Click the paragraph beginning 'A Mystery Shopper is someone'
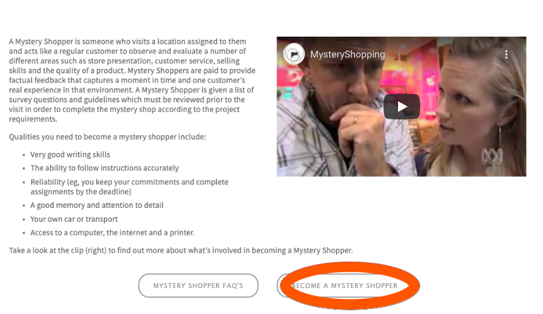This screenshot has height=314, width=543. (132, 80)
